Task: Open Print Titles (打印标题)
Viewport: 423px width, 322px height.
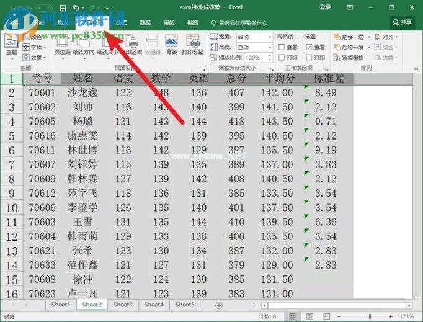Action: coord(193,45)
